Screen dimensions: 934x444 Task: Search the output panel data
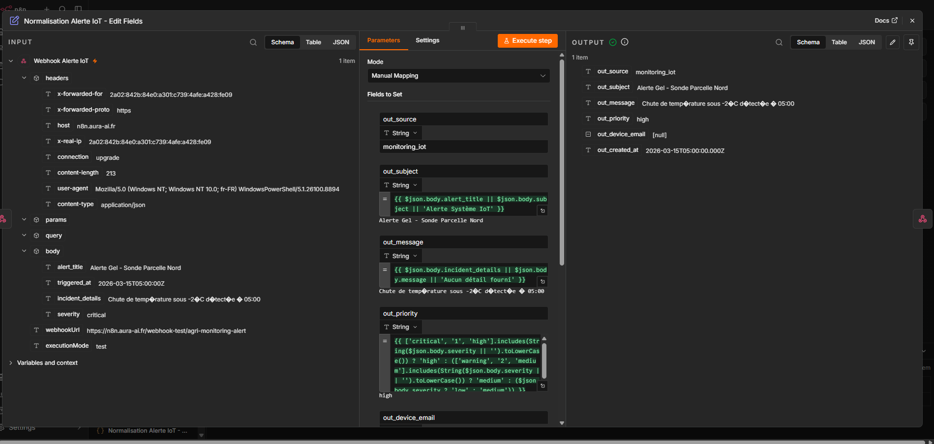[x=779, y=42]
